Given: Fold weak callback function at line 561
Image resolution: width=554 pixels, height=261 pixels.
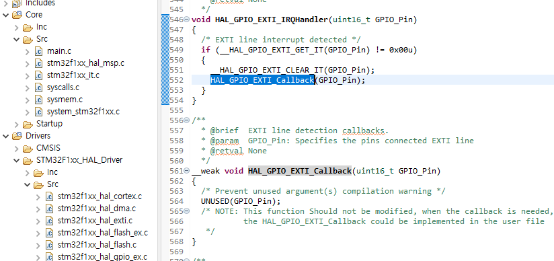Looking at the screenshot, I should pyautogui.click(x=187, y=171).
